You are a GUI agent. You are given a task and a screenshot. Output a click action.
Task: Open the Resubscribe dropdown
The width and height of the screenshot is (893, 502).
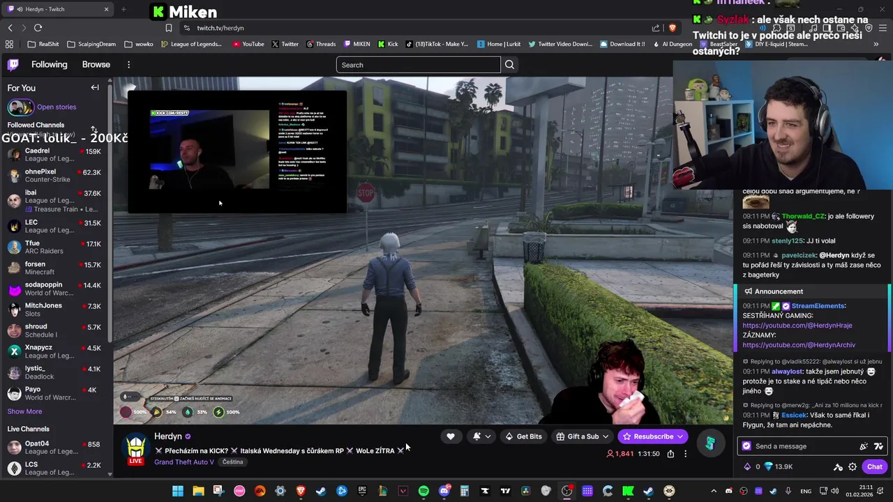point(653,436)
